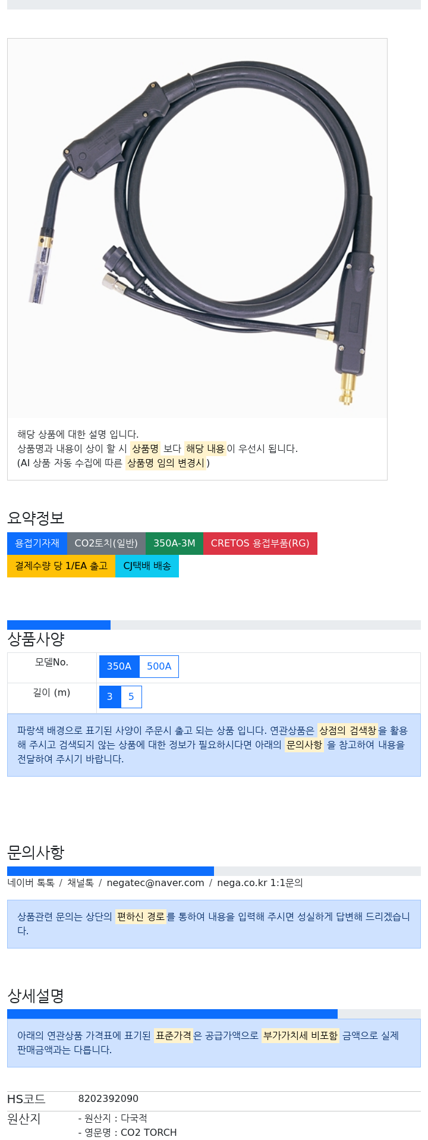
Task: Select the CJ택배 배송 badge
Action: [147, 566]
